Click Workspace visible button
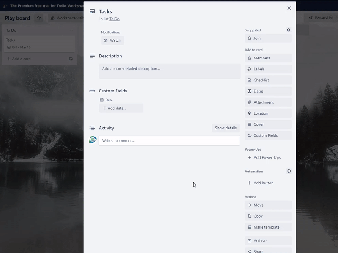 (66, 18)
